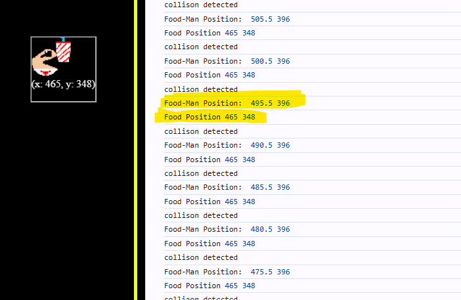Click the Food-Man hand character sprite

click(45, 62)
